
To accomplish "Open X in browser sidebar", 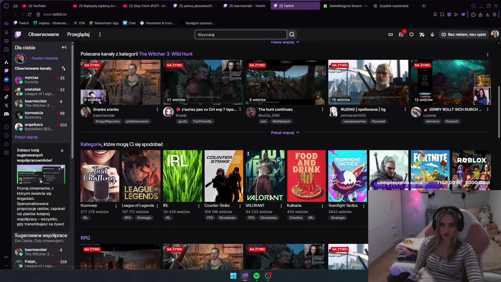I will click(6, 105).
